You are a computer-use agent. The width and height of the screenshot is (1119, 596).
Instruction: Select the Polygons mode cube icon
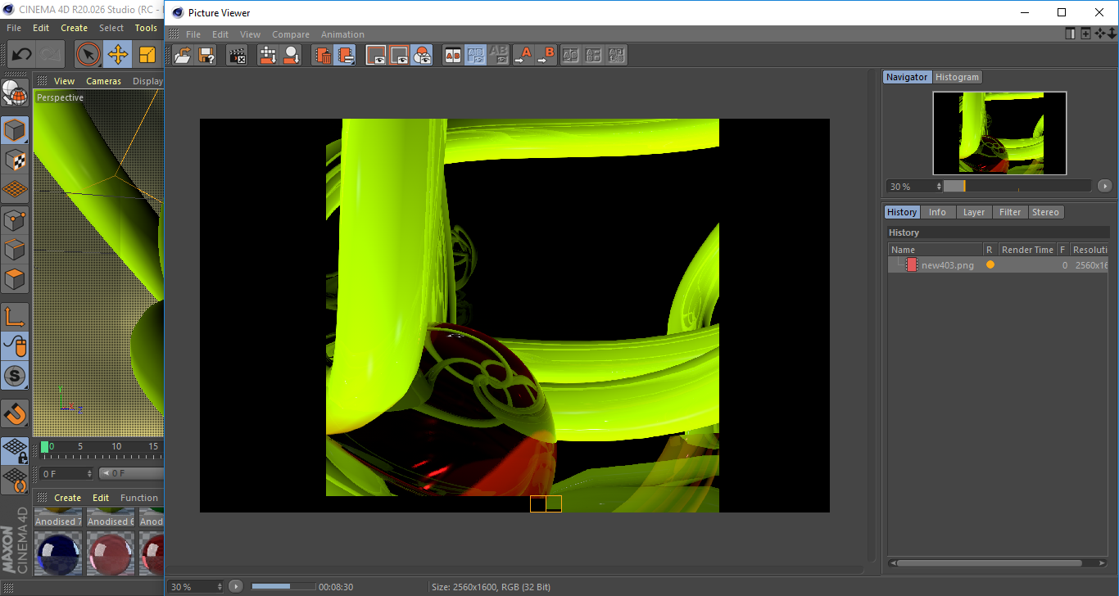click(15, 279)
